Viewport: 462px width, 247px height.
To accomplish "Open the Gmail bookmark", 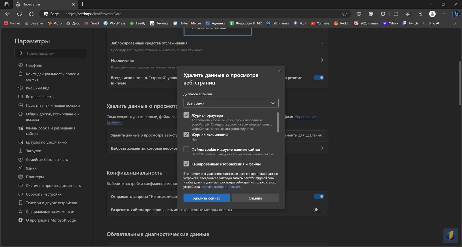I will click(92, 23).
